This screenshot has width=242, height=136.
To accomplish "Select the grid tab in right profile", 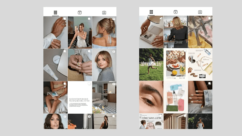I will (151, 12).
